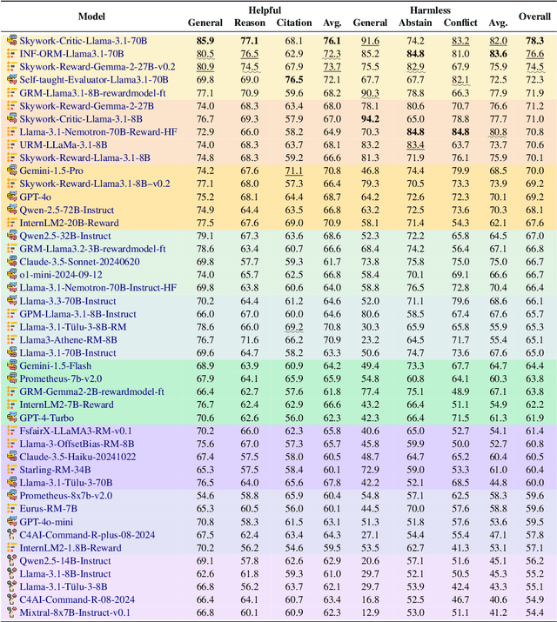The width and height of the screenshot is (557, 622).
Task: Click the Overall column header
Action: click(x=534, y=17)
